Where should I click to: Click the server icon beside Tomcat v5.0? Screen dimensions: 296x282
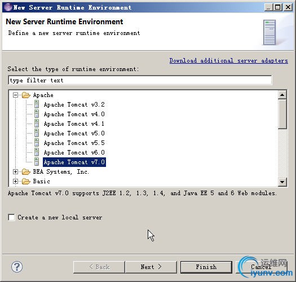point(37,133)
